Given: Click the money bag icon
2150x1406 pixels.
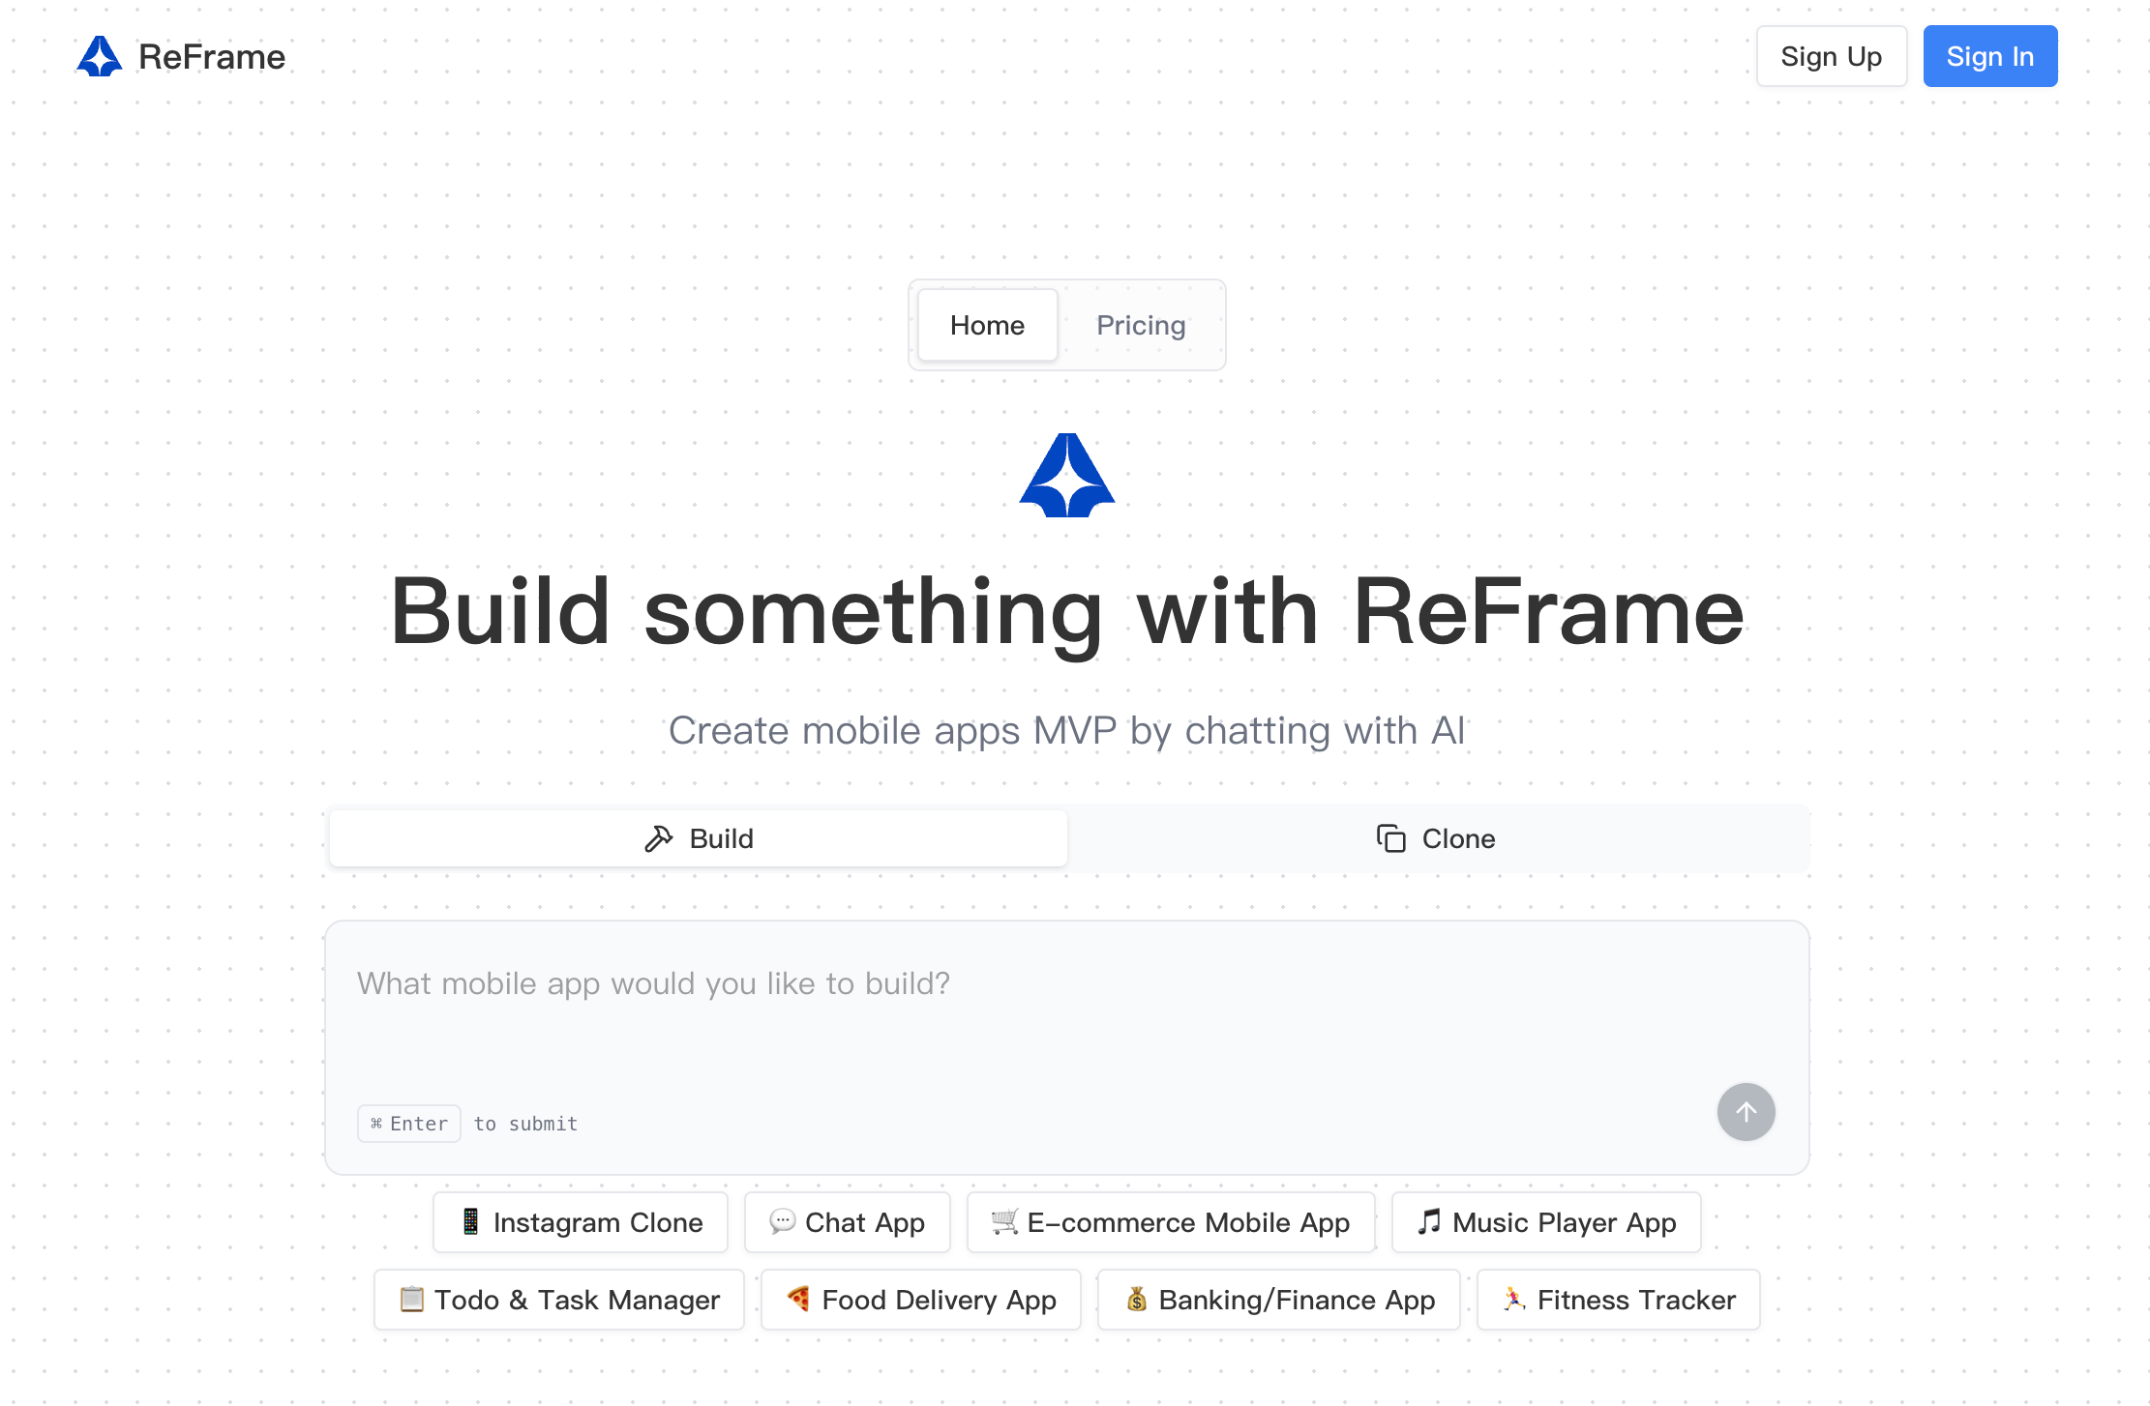Looking at the screenshot, I should pyautogui.click(x=1136, y=1299).
